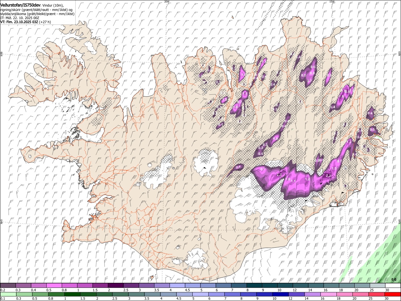Screen dimensions: 401x301
Task: Select the white upper legend swatch after 30
Action: point(393,286)
